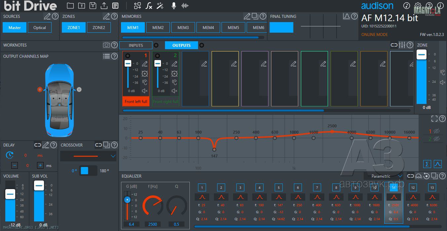This screenshot has height=231, width=447.
Task: Select the Optical source
Action: coord(40,28)
